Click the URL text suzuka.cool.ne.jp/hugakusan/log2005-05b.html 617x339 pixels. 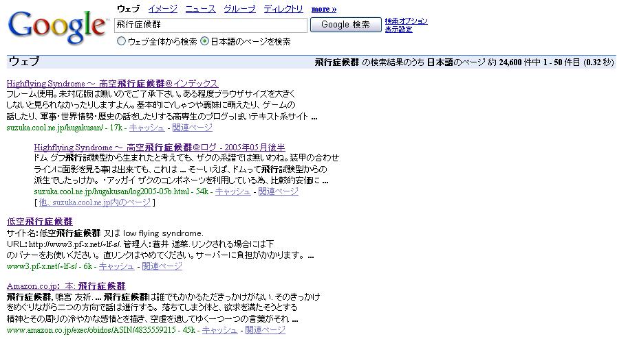(x=111, y=191)
